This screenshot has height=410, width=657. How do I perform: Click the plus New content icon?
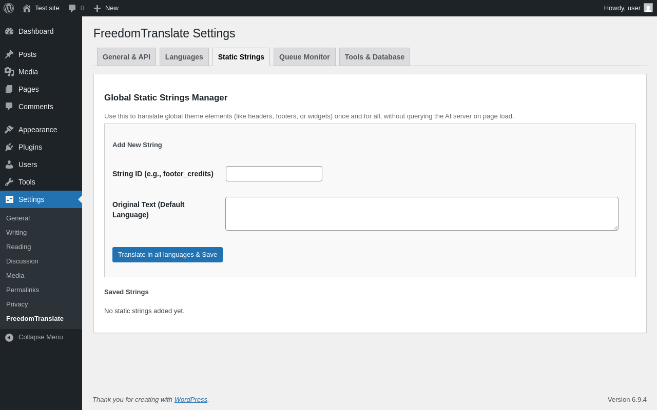97,8
